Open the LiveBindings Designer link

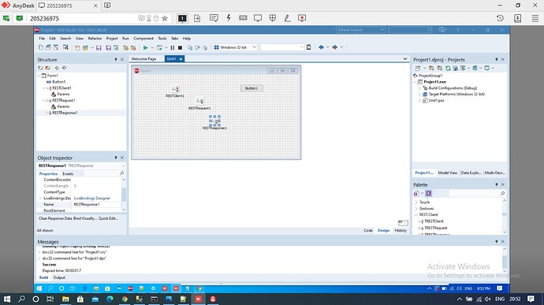coord(92,199)
